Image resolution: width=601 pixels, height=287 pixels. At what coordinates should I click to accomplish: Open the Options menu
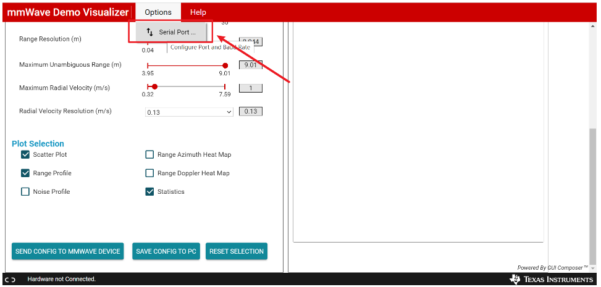(x=158, y=12)
